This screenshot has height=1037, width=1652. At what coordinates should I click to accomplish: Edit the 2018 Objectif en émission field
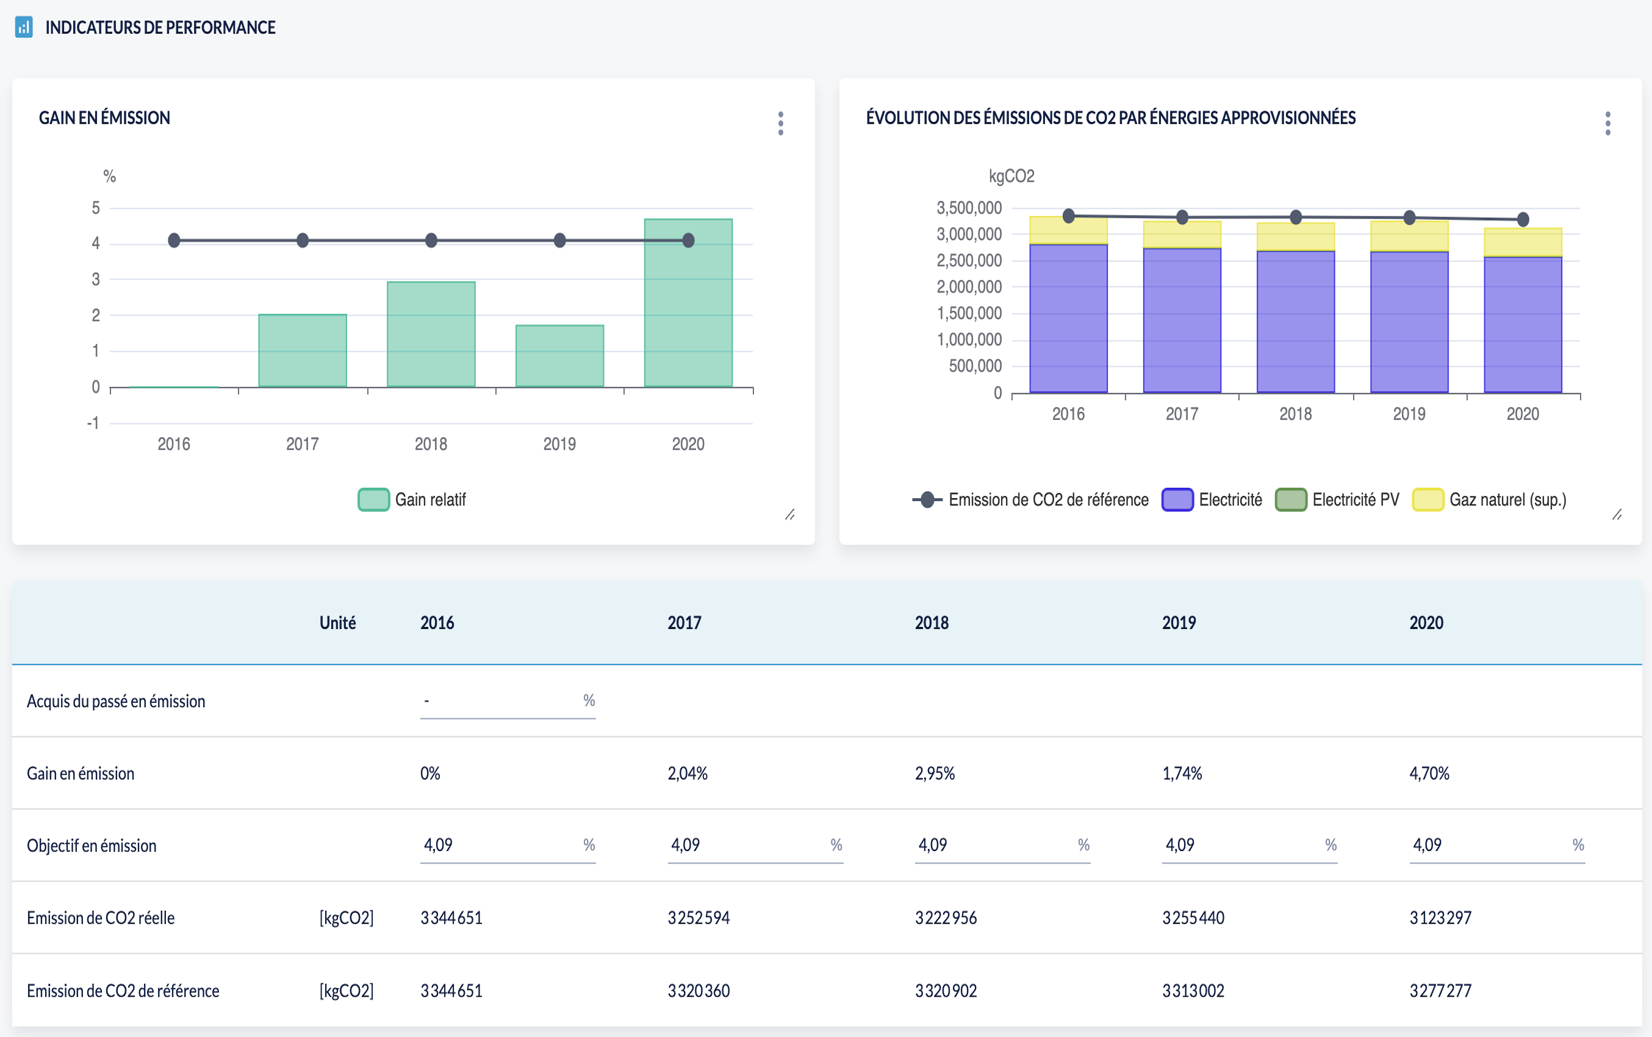(x=1002, y=845)
